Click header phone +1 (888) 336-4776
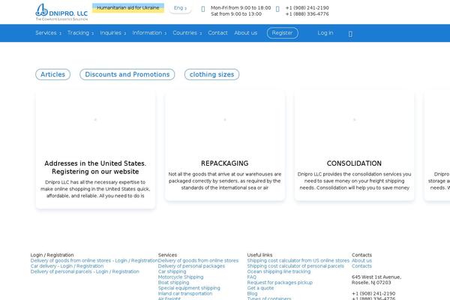450x300 pixels. tap(307, 14)
